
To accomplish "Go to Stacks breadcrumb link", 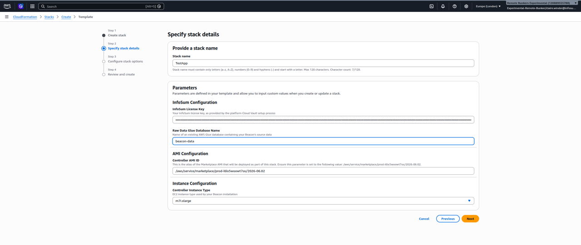I will (49, 17).
